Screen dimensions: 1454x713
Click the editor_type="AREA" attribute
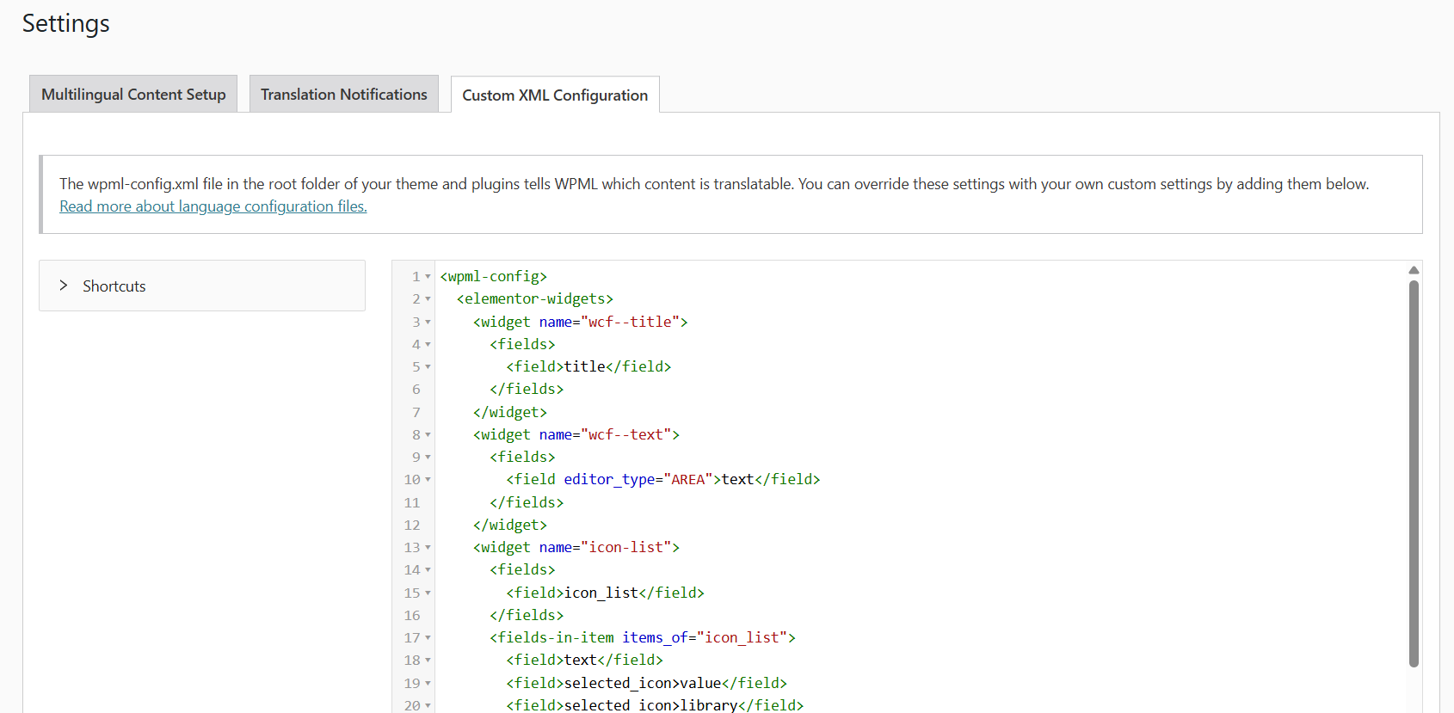[638, 479]
